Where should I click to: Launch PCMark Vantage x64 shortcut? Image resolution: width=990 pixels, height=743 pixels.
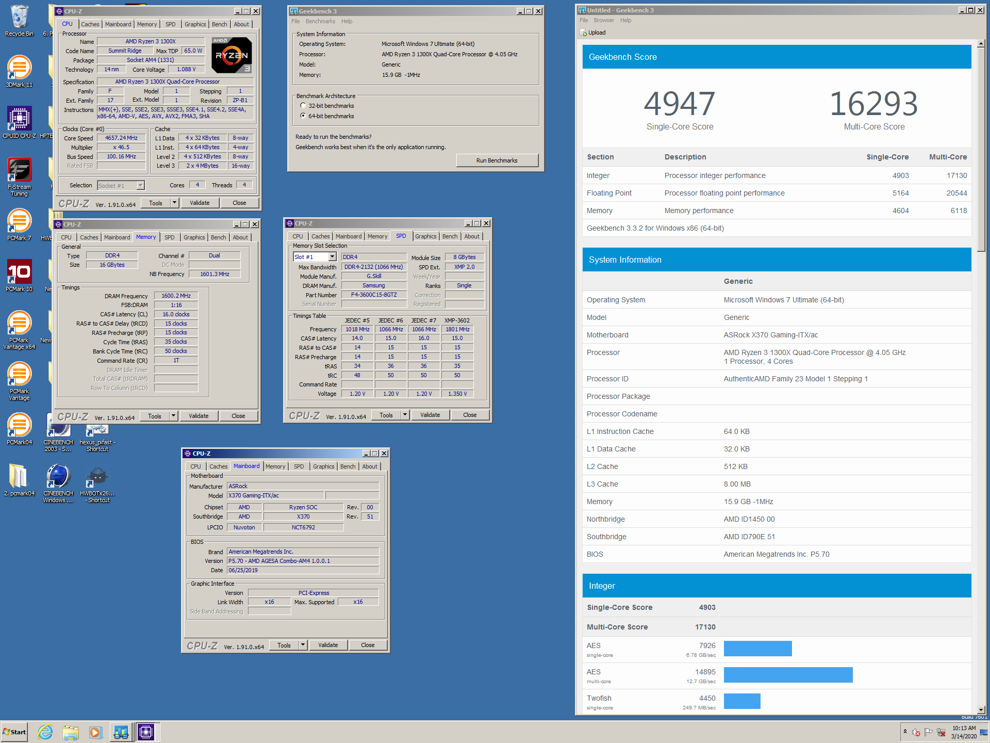click(x=19, y=330)
